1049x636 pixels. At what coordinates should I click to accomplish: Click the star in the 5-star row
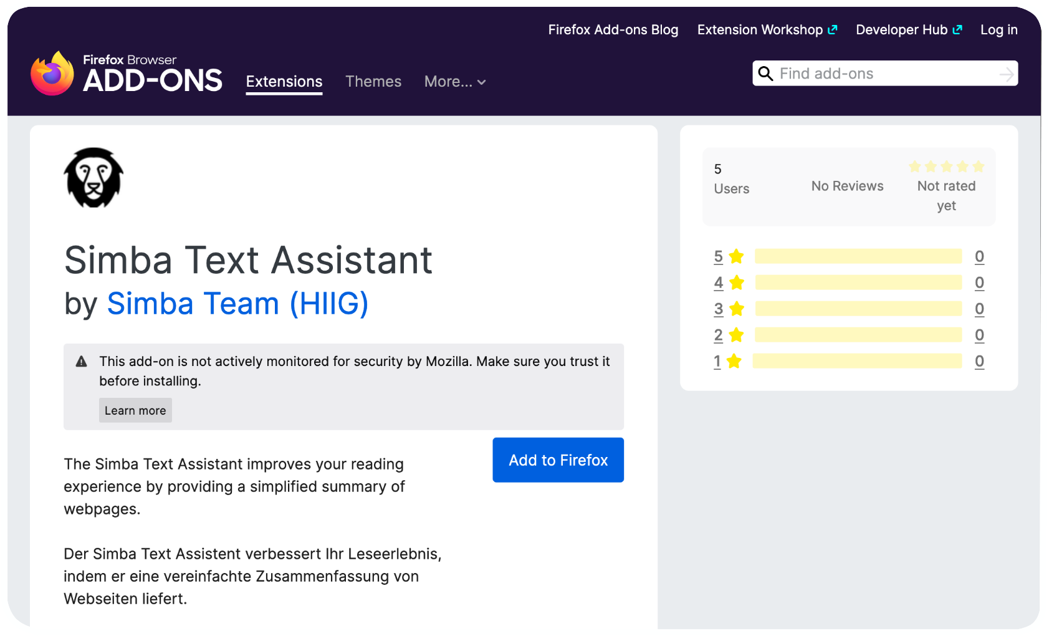pos(736,256)
